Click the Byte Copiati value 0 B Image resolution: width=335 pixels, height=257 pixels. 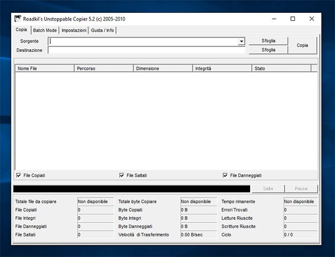(199, 210)
